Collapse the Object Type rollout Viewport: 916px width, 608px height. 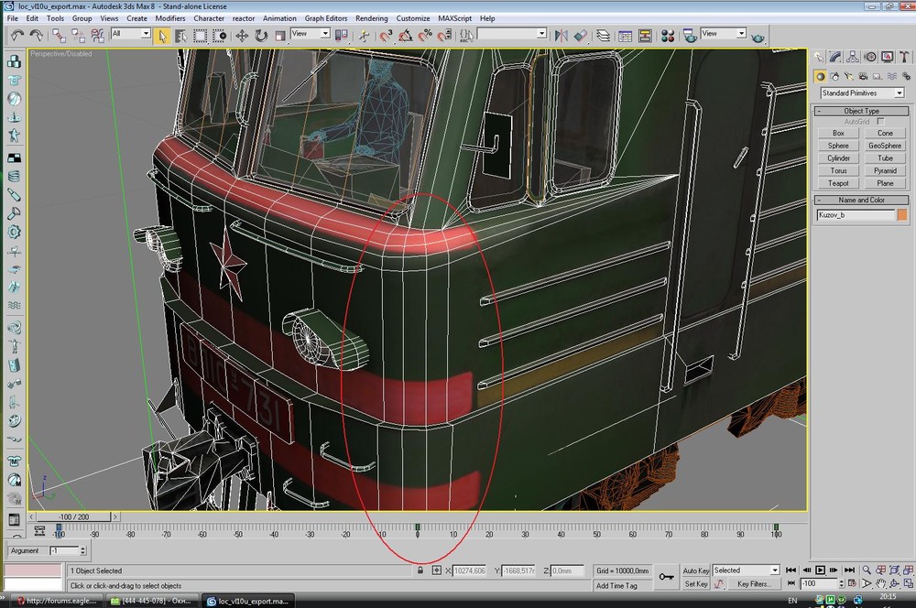pos(860,111)
